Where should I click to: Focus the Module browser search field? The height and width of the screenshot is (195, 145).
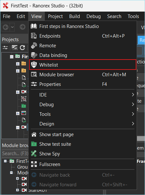(x=15, y=153)
